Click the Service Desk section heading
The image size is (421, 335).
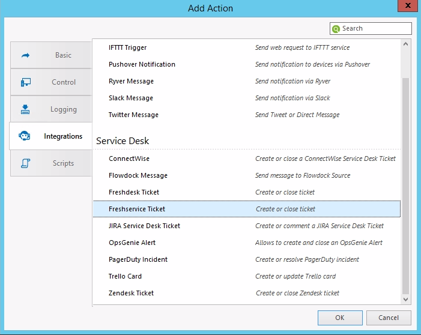pos(123,141)
